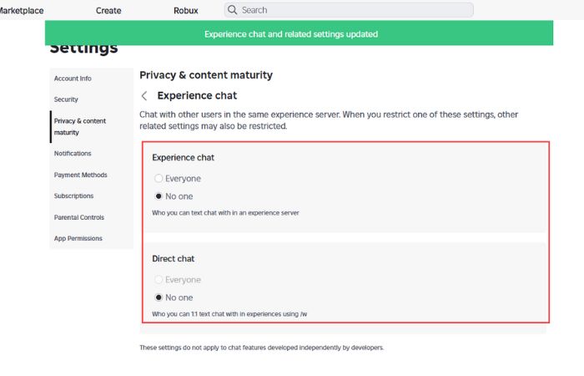Select Everyone under Experience chat
Screen dimensions: 584x376
[x=159, y=178]
